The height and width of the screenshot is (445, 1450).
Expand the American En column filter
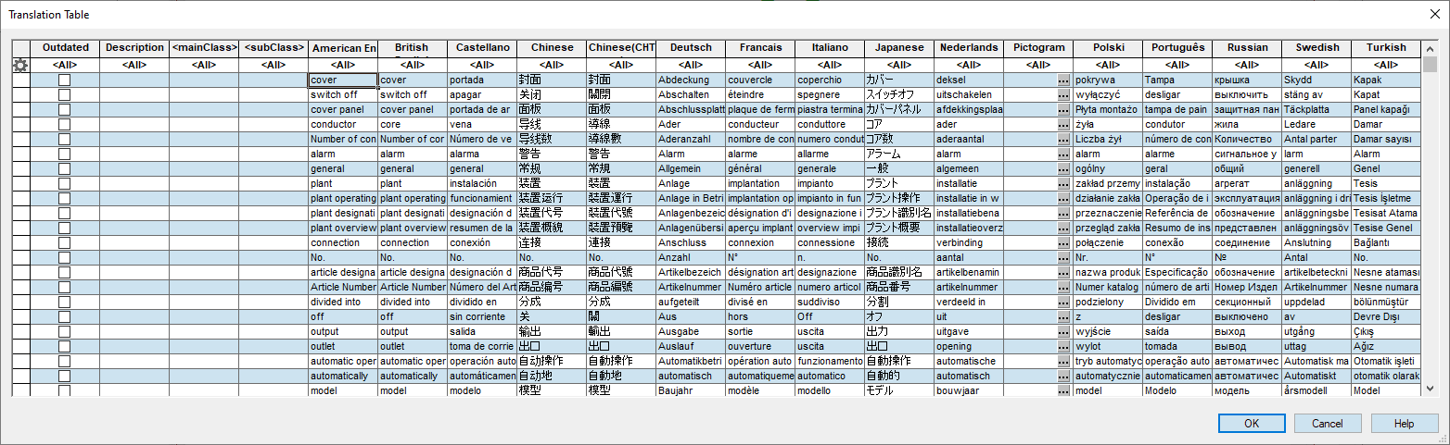[343, 65]
